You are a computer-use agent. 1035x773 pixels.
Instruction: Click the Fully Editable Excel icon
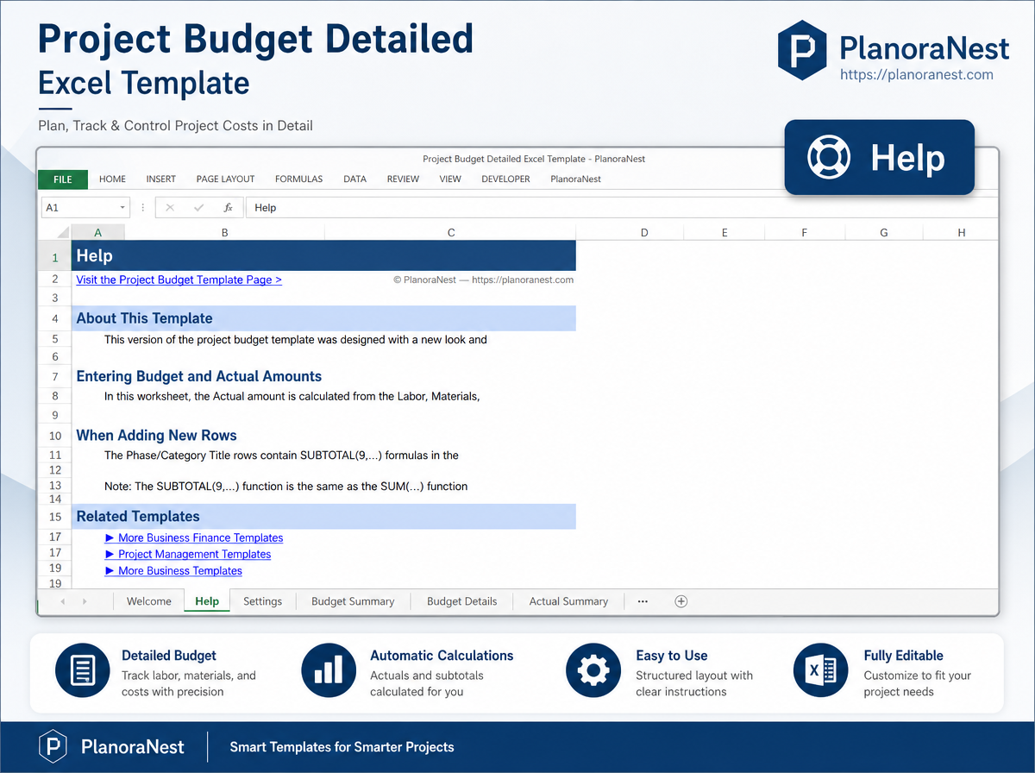(820, 671)
